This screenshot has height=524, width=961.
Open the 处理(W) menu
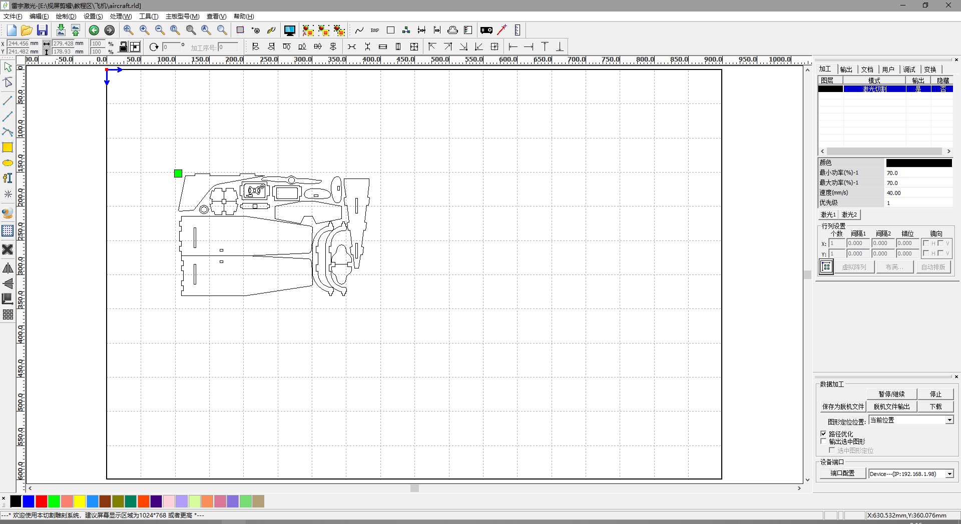(121, 16)
